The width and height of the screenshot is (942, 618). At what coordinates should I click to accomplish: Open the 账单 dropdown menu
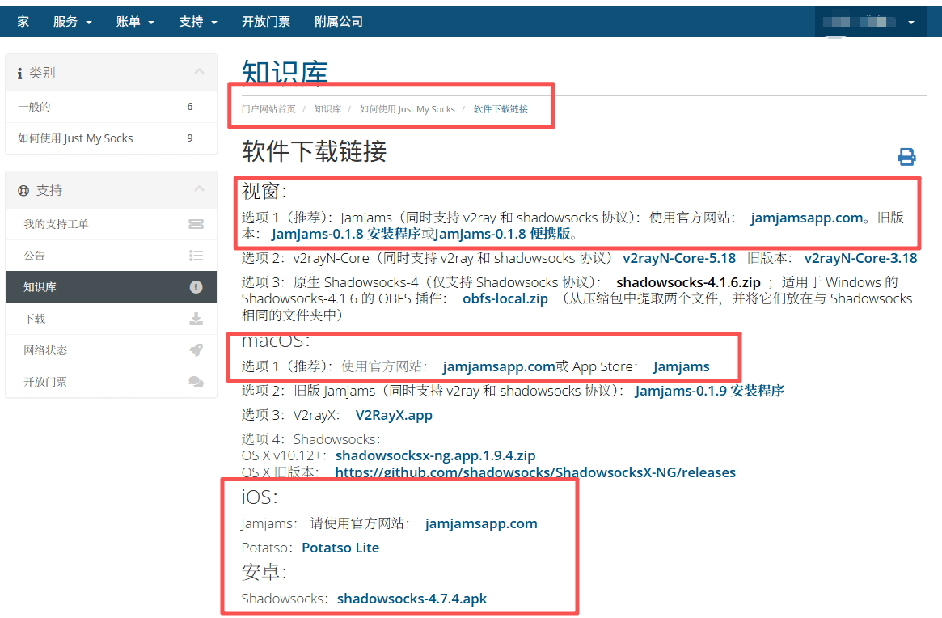(134, 22)
